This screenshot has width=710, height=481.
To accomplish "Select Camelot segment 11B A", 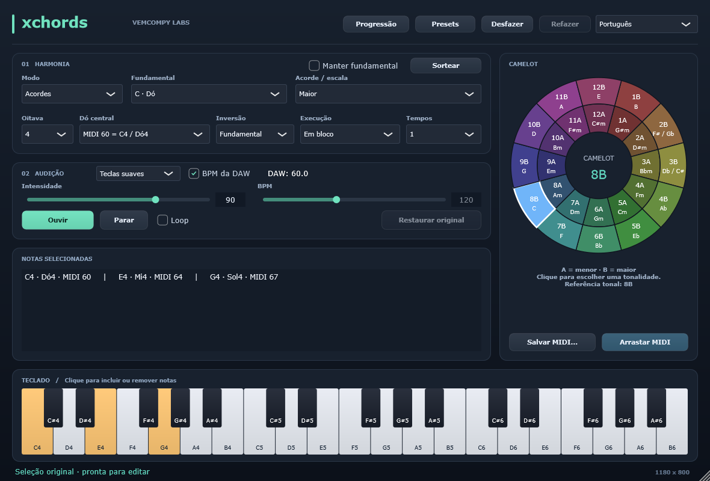I will 561,102.
